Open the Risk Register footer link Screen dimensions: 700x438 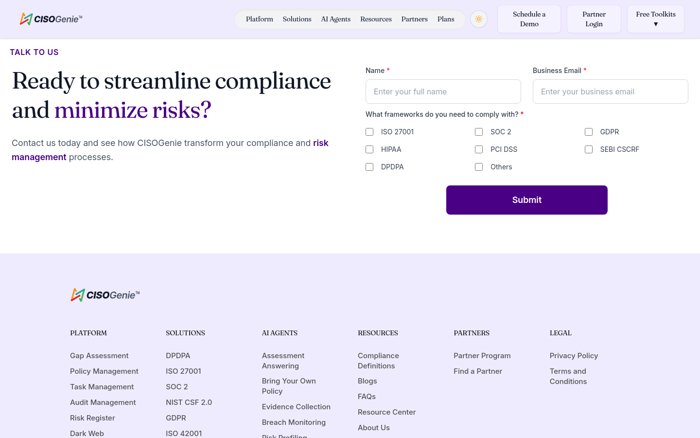[92, 418]
